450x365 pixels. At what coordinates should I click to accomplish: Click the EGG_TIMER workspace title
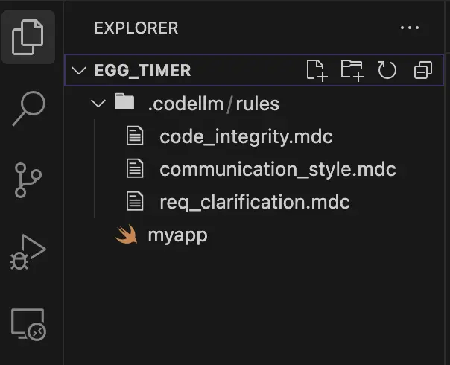click(x=142, y=71)
